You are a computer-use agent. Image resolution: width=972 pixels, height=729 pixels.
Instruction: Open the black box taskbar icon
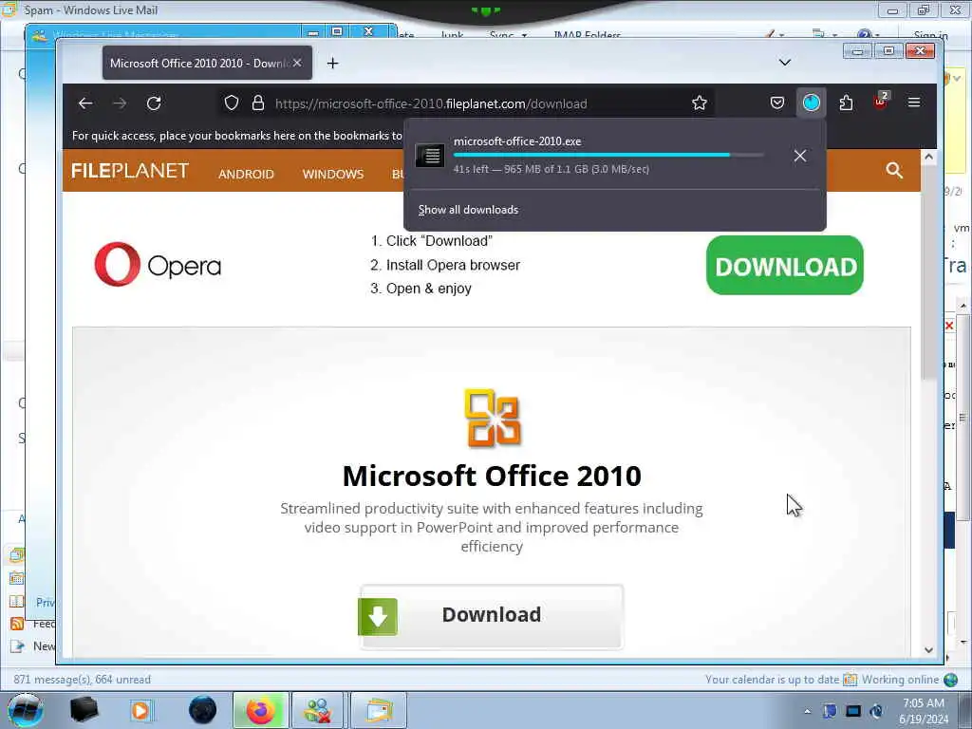coord(84,710)
